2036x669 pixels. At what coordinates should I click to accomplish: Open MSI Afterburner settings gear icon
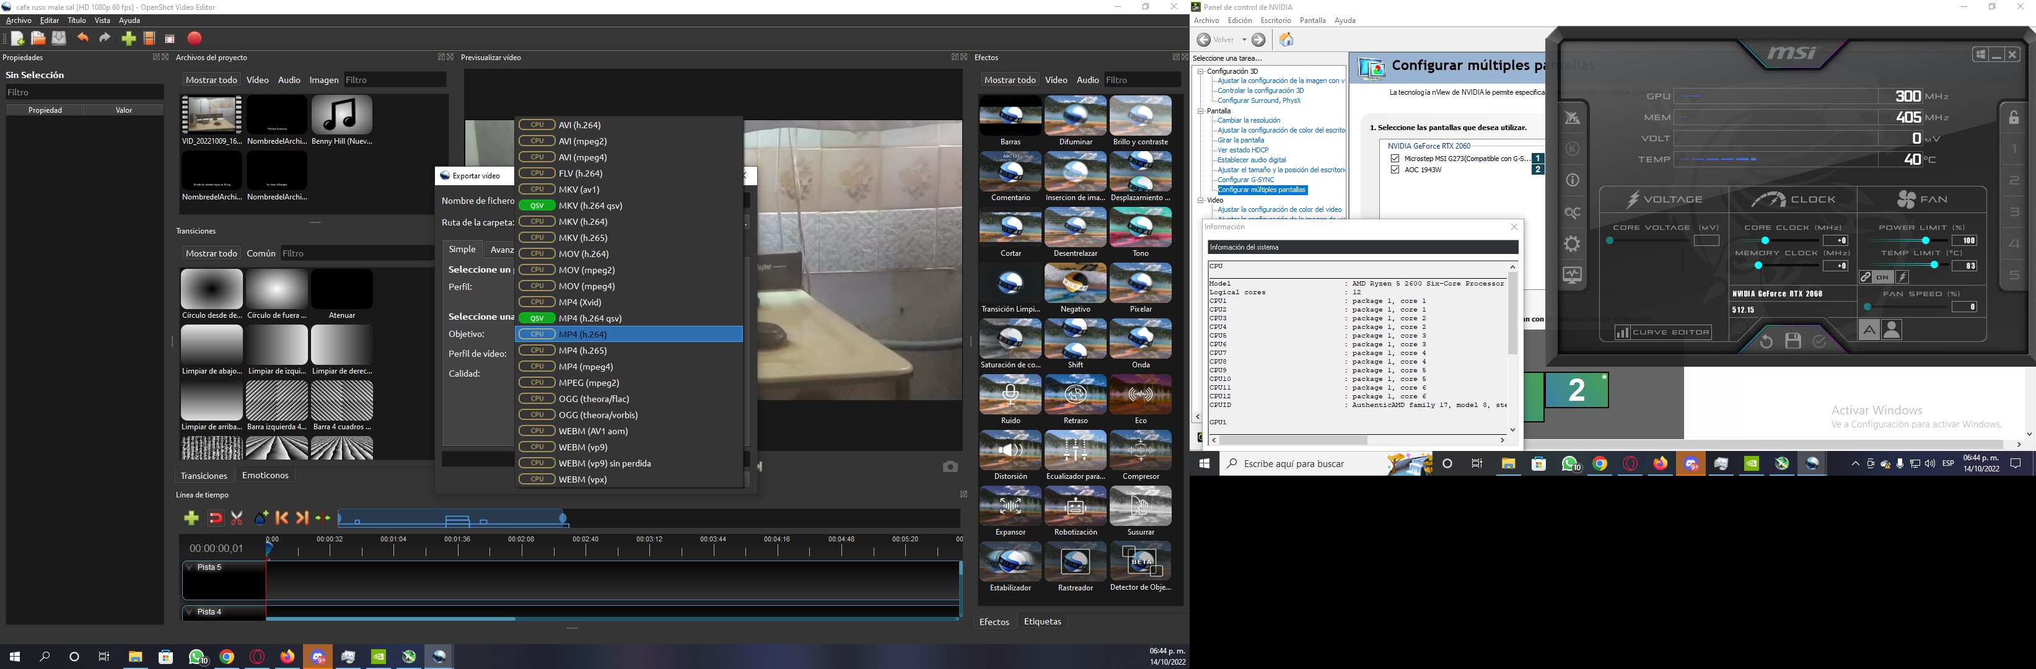point(1572,244)
